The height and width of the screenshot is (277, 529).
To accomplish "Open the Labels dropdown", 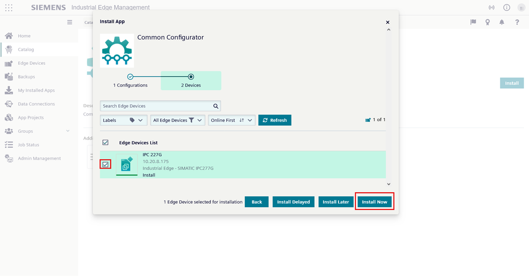I will pyautogui.click(x=123, y=120).
